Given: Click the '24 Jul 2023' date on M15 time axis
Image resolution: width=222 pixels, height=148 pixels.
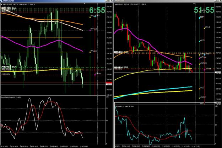Looking at the screenshot, I should [4, 146].
